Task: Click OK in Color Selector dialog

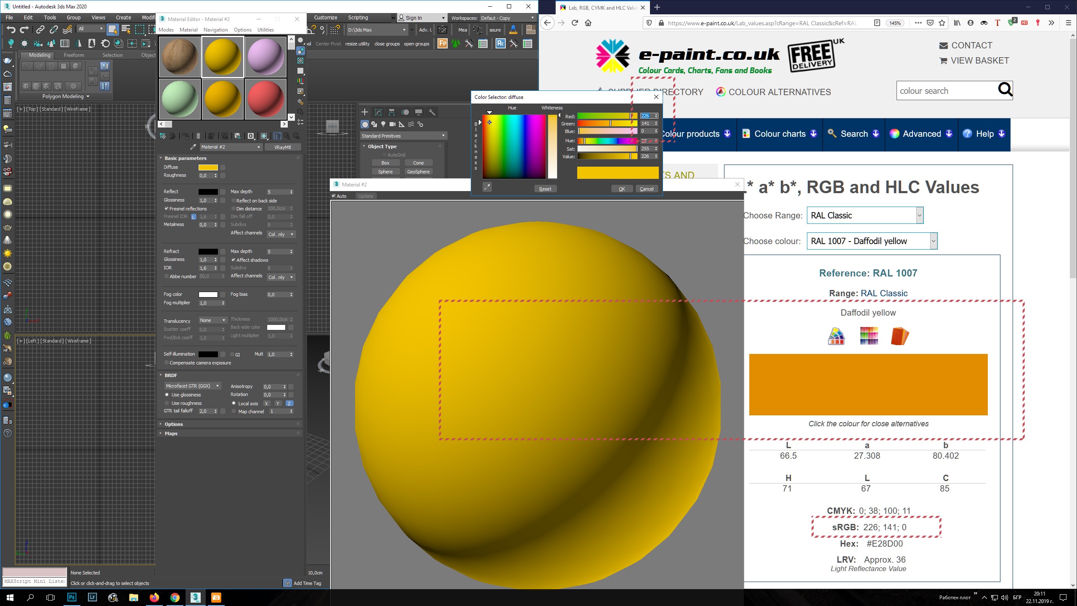Action: 622,189
